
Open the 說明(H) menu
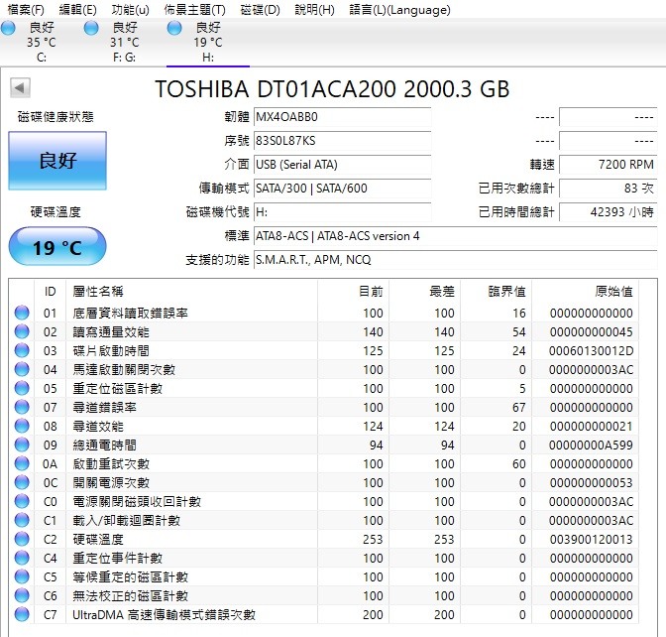pyautogui.click(x=314, y=9)
